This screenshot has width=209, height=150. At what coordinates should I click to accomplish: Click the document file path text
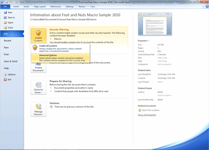pos(63,20)
